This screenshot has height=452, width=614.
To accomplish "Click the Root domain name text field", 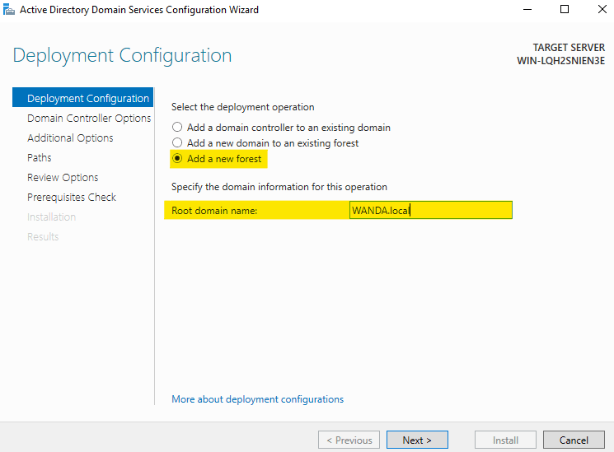I will tap(431, 210).
